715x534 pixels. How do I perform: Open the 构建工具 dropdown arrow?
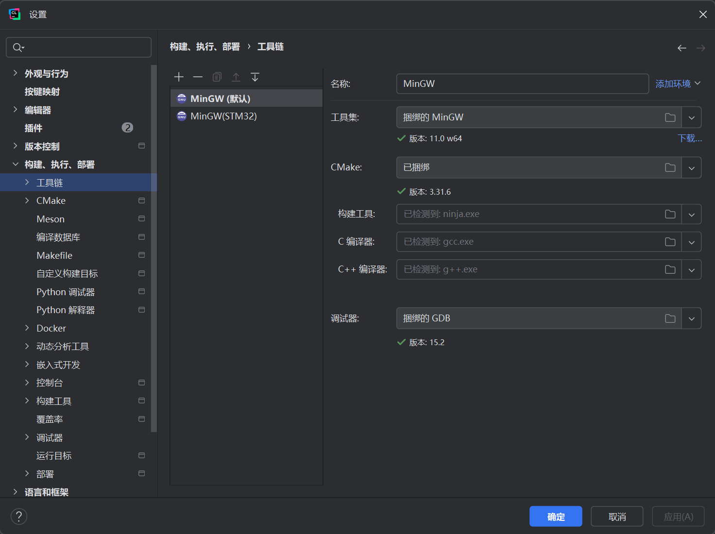point(692,214)
